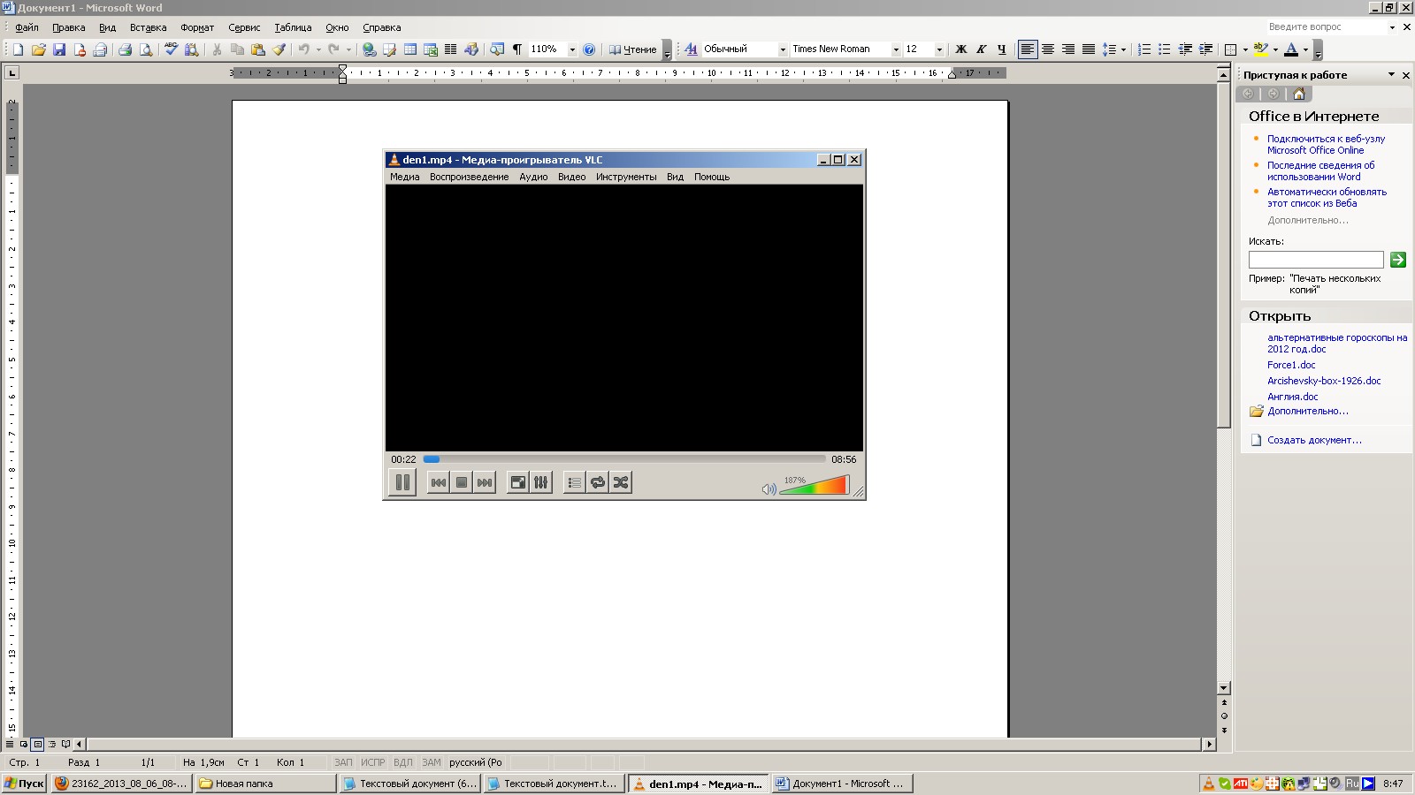Click the 'Искать' search input field

click(1316, 260)
